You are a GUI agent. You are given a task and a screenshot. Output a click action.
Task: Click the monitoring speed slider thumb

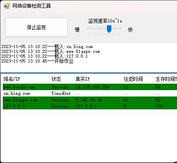(109, 29)
